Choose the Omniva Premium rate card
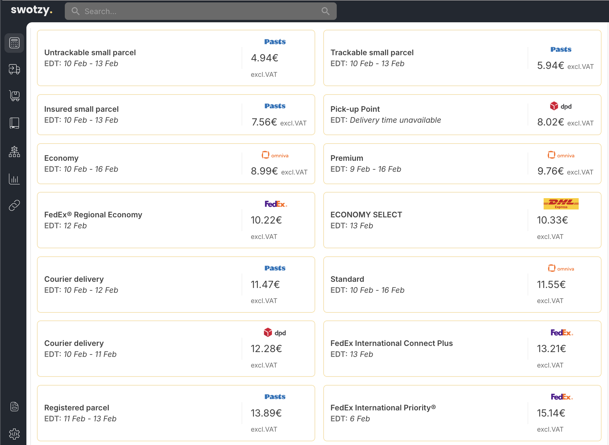Viewport: 609px width, 445px height. tap(462, 164)
